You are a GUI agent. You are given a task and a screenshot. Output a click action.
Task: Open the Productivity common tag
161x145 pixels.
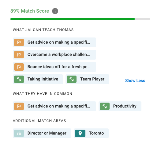point(120,106)
